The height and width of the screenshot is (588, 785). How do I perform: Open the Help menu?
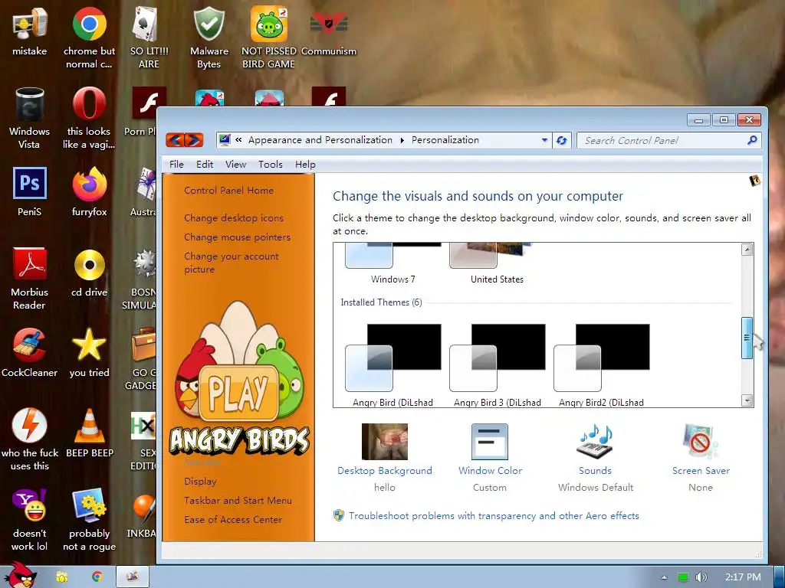point(305,165)
